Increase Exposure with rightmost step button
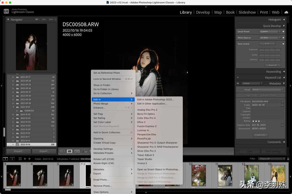 278,50
